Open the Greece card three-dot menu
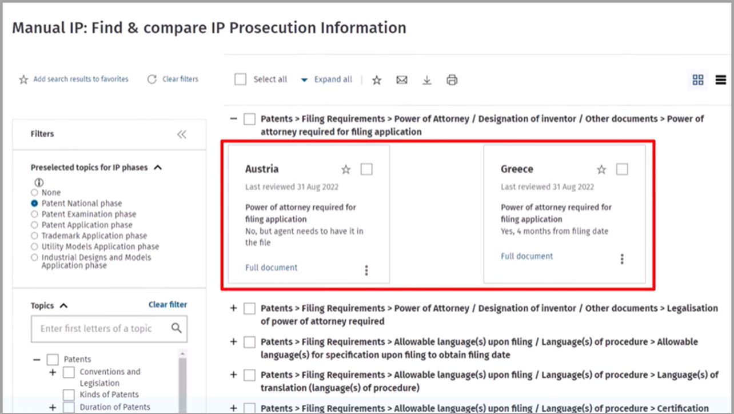This screenshot has height=414, width=734. 622,259
